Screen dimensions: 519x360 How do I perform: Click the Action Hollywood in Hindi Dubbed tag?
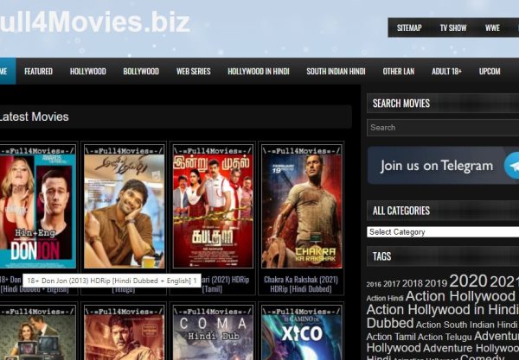coord(443,317)
